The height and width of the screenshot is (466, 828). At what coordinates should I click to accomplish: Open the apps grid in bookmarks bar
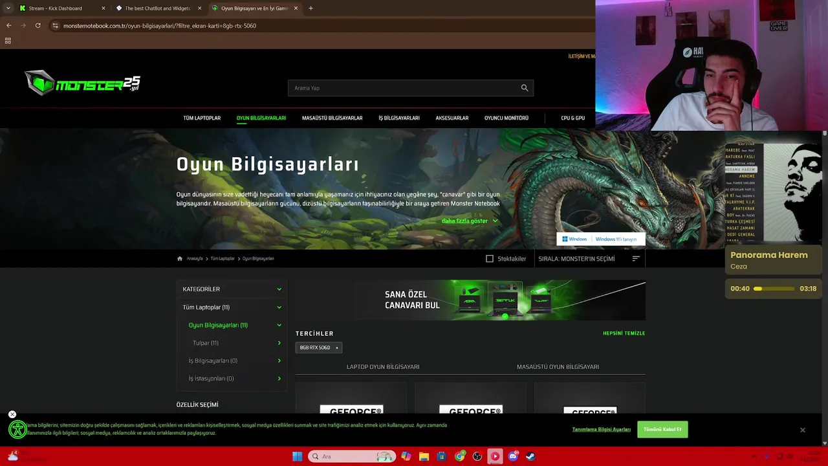[8, 40]
